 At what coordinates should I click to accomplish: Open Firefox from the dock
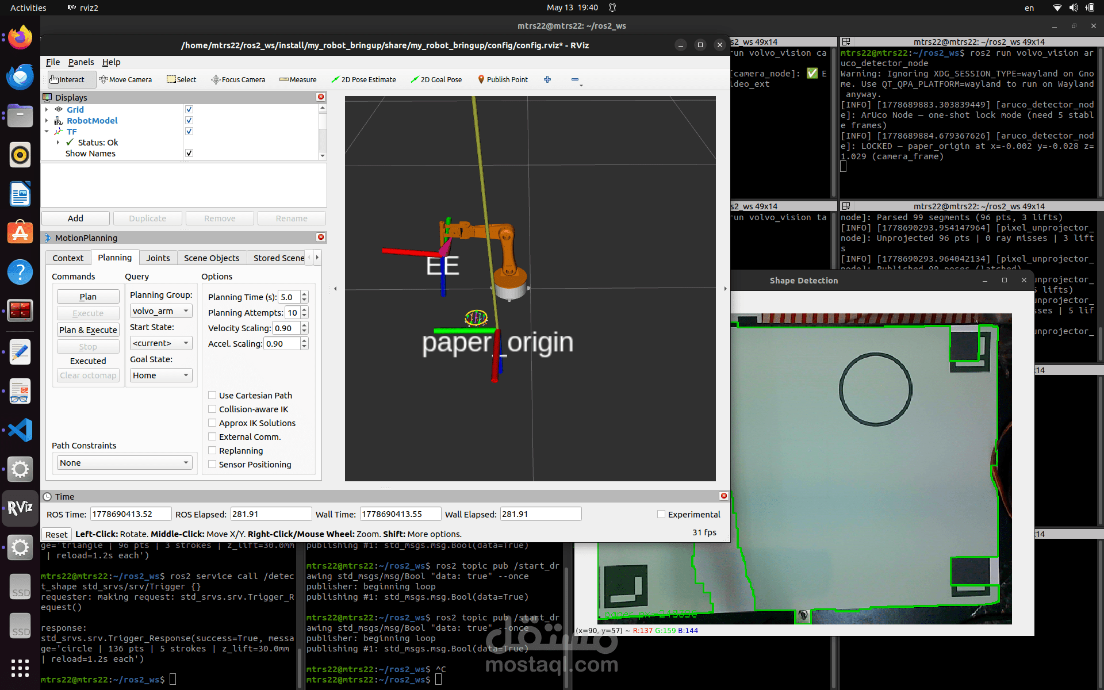(x=20, y=38)
